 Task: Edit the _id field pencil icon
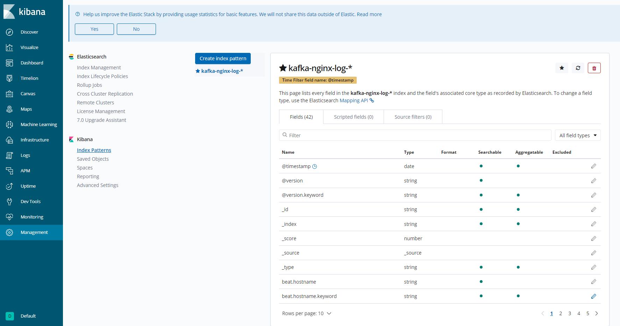click(593, 209)
